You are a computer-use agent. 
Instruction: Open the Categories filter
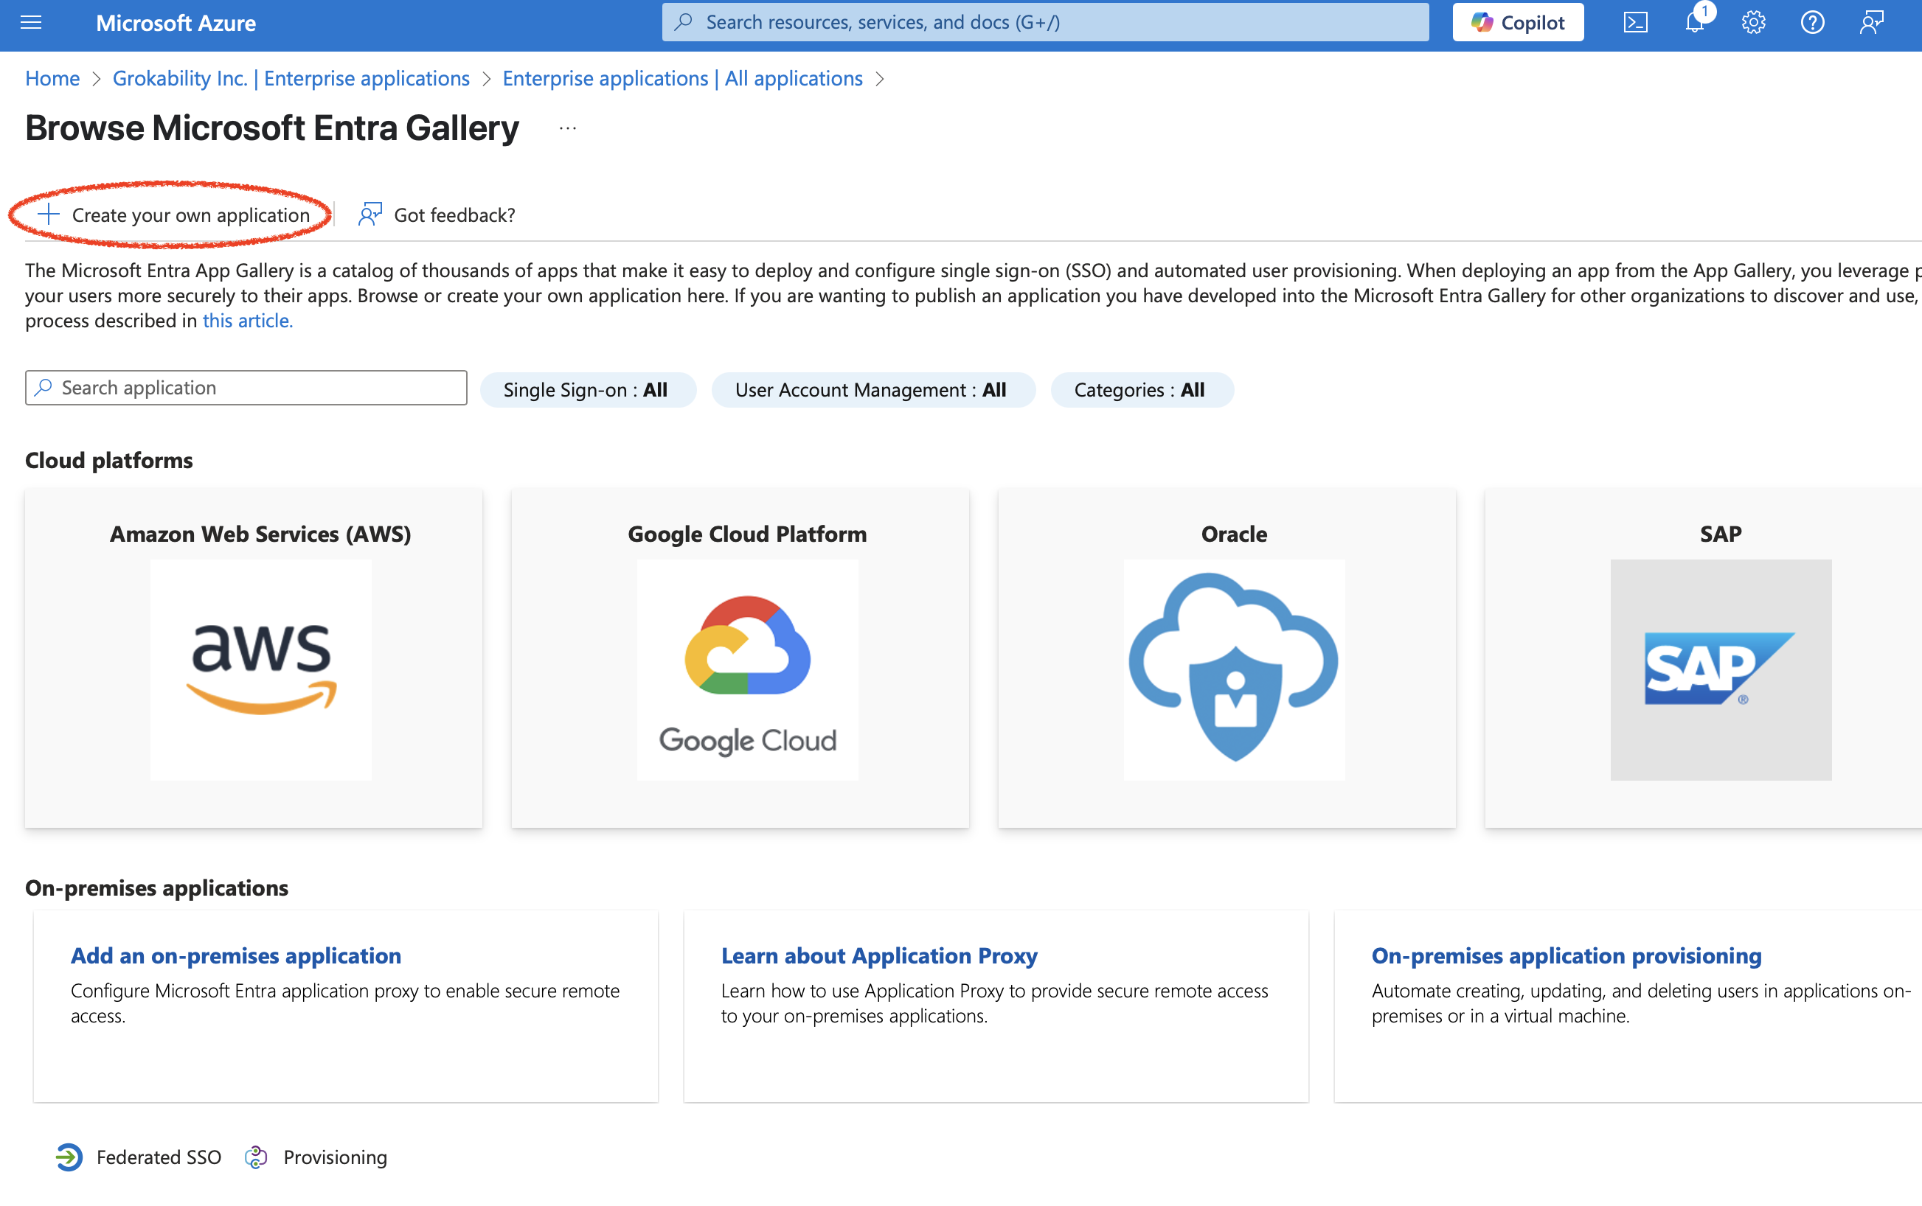[x=1142, y=390]
